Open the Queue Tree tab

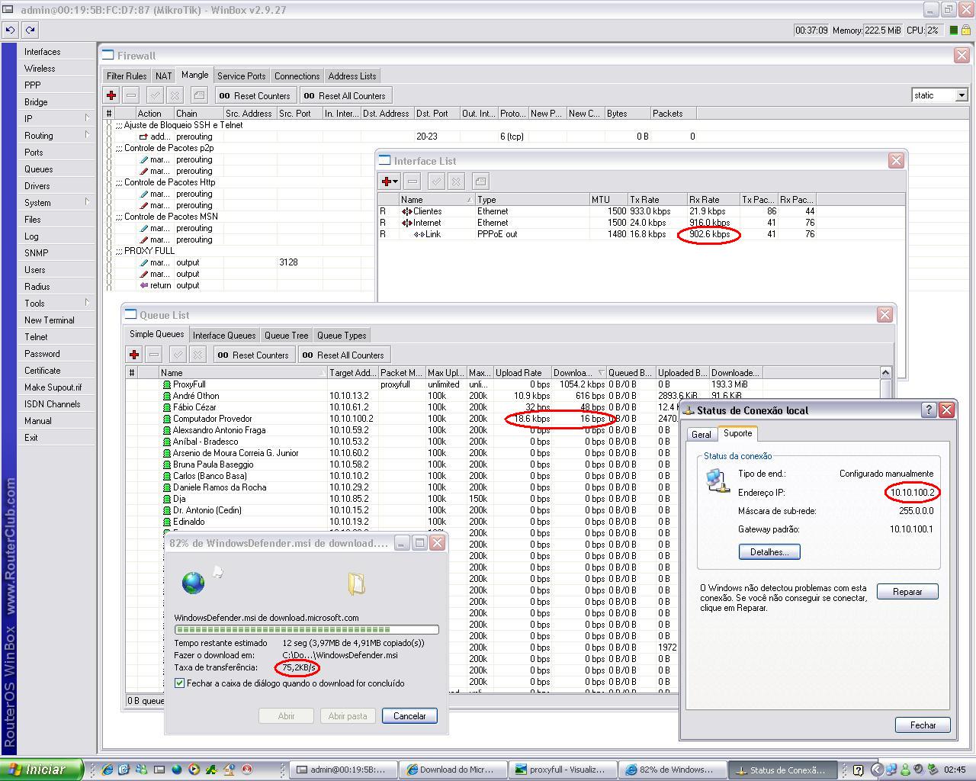point(286,336)
